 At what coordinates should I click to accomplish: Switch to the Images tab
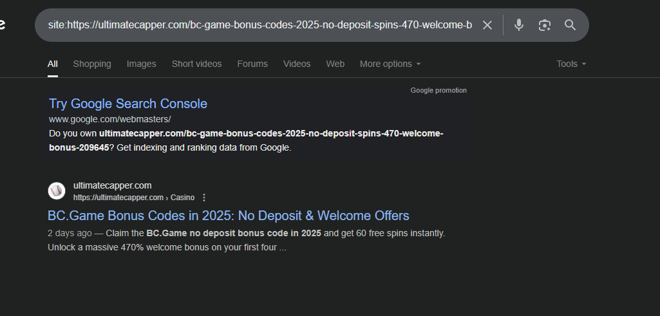click(142, 64)
